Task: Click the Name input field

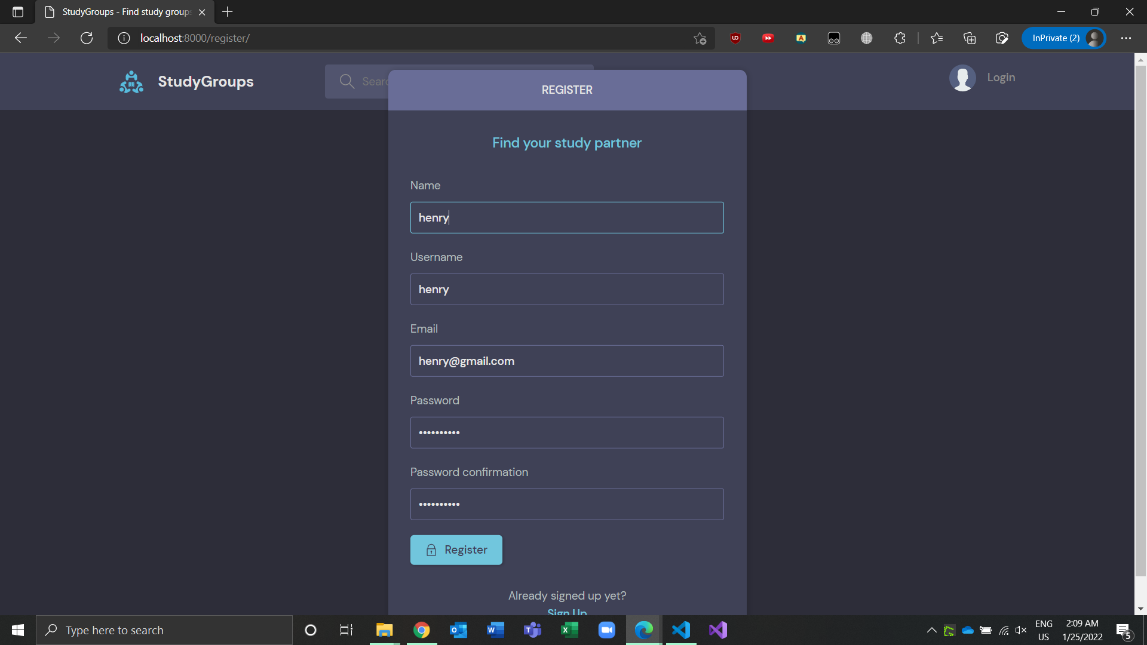Action: 566,217
